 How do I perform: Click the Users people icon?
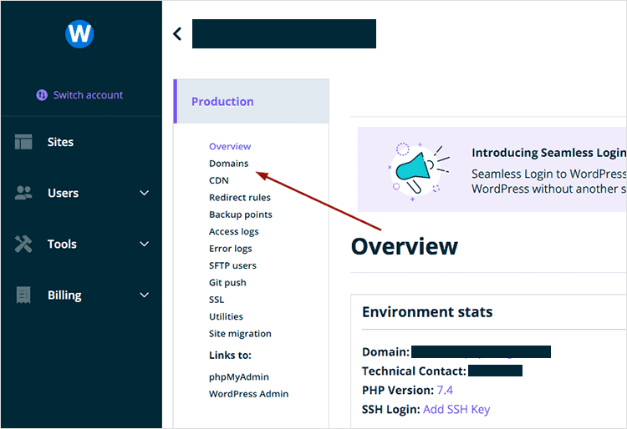23,193
